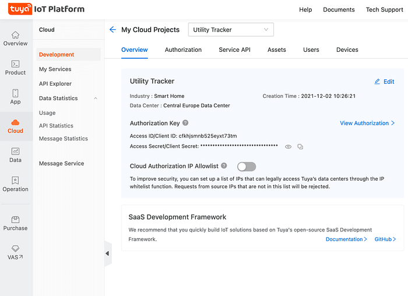The image size is (408, 296).
Task: Click the Edit pencil icon
Action: click(x=377, y=82)
